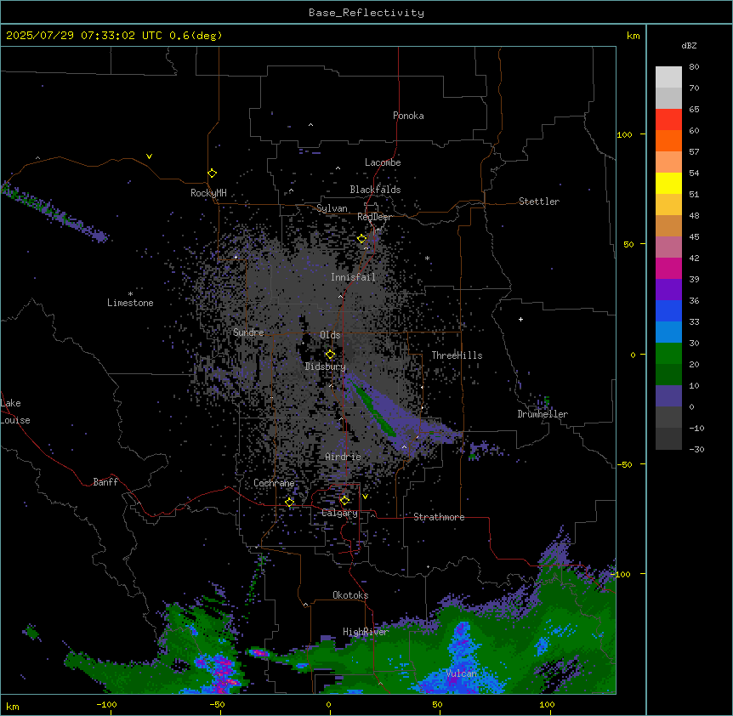Screen dimensions: 733x716
Task: Click the Calgary city label
Action: click(340, 513)
